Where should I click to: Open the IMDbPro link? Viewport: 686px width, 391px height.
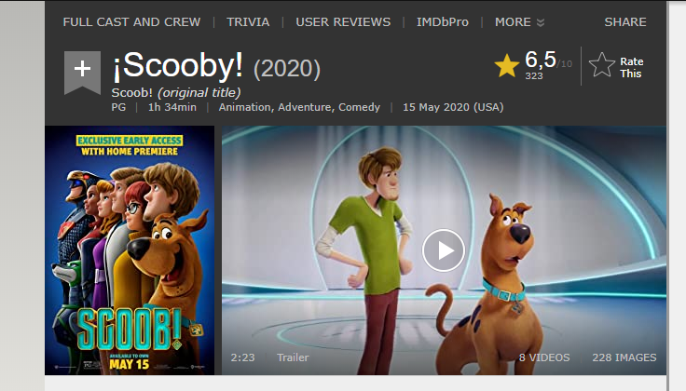pyautogui.click(x=443, y=21)
